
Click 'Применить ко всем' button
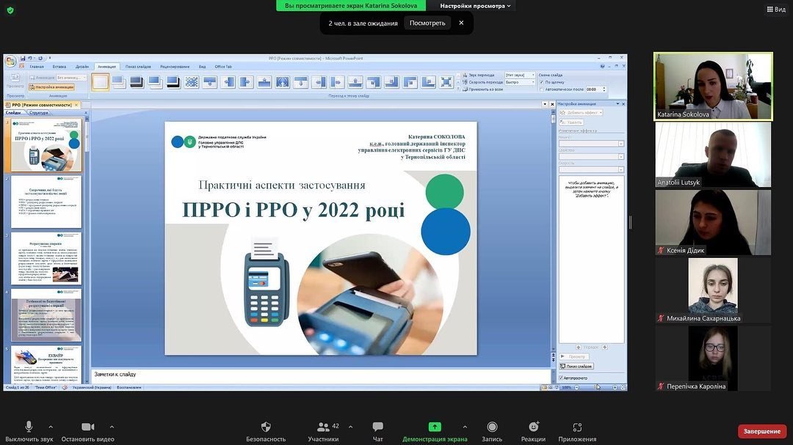[482, 89]
